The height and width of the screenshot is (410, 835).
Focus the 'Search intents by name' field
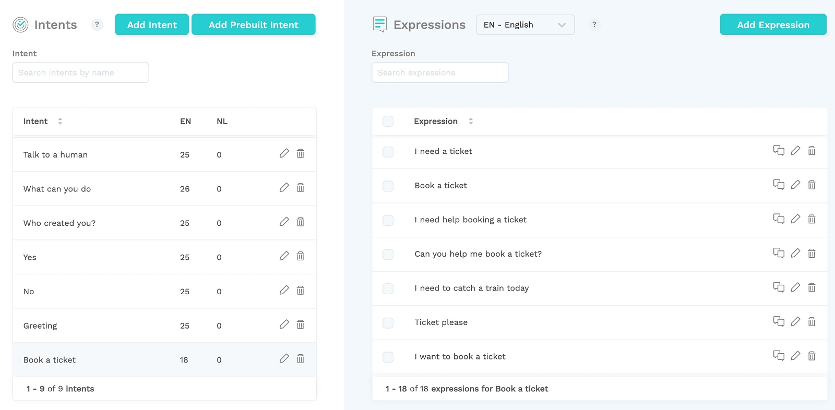pos(81,73)
